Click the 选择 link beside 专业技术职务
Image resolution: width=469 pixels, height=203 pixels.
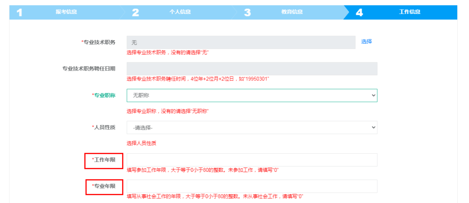367,42
